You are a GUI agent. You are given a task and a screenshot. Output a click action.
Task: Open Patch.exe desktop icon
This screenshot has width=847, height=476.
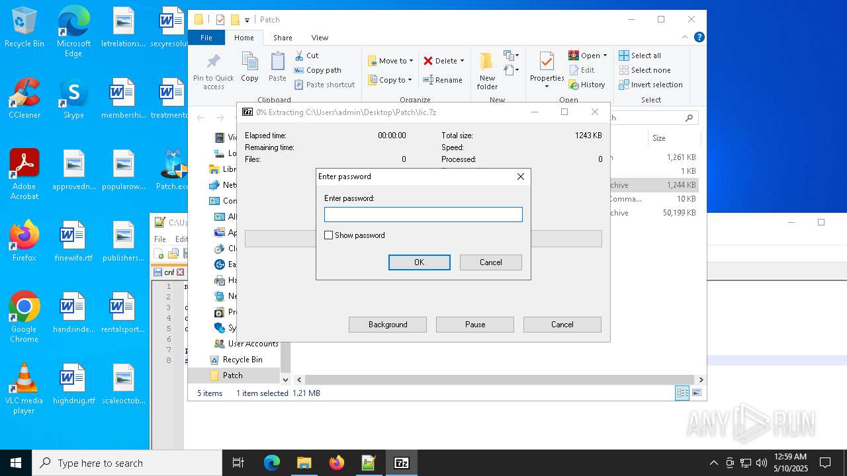click(x=171, y=171)
